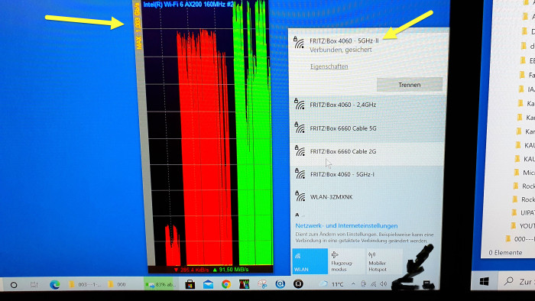The width and height of the screenshot is (535, 301).
Task: Select the FRITZ!Box 6660 Cable 2G network
Action: [368, 151]
